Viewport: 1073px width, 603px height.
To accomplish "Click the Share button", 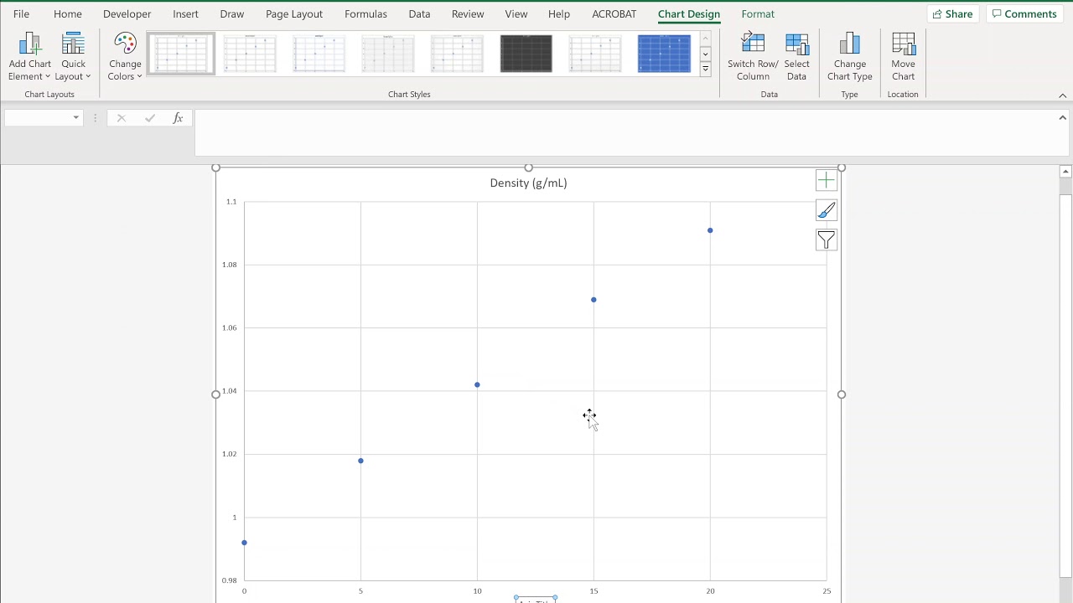I will click(x=953, y=14).
